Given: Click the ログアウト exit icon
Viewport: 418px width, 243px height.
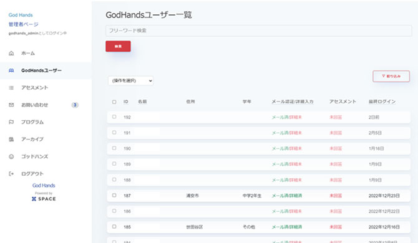Looking at the screenshot, I should [x=11, y=174].
